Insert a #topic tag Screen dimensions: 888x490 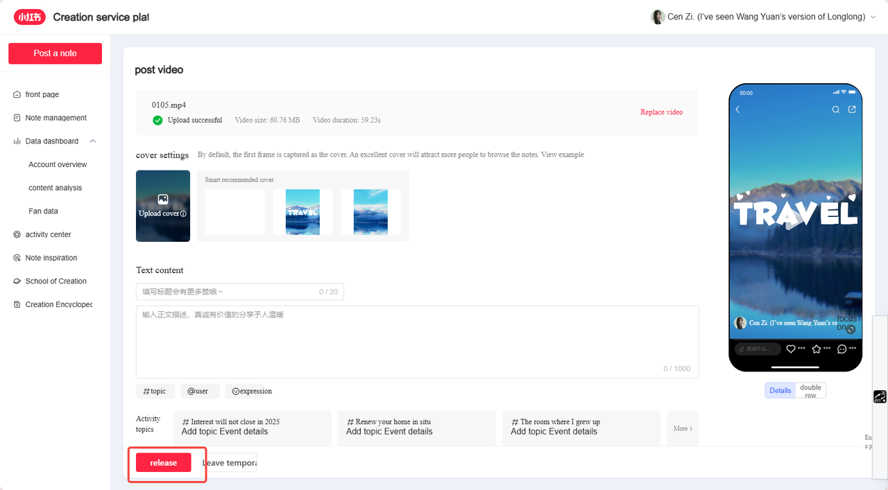[155, 392]
